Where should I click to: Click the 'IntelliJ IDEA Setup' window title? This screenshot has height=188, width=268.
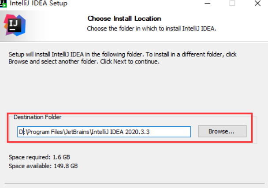point(38,3)
